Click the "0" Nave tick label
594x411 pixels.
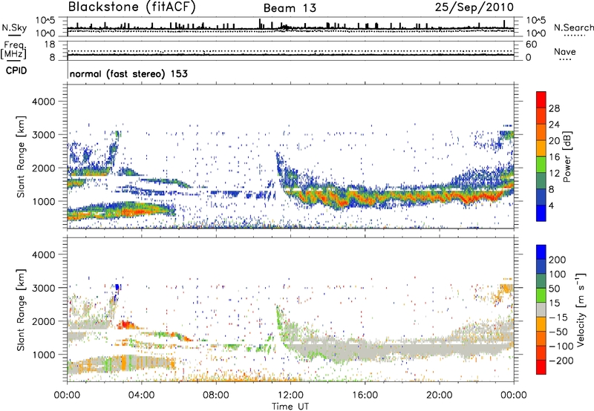(x=529, y=58)
